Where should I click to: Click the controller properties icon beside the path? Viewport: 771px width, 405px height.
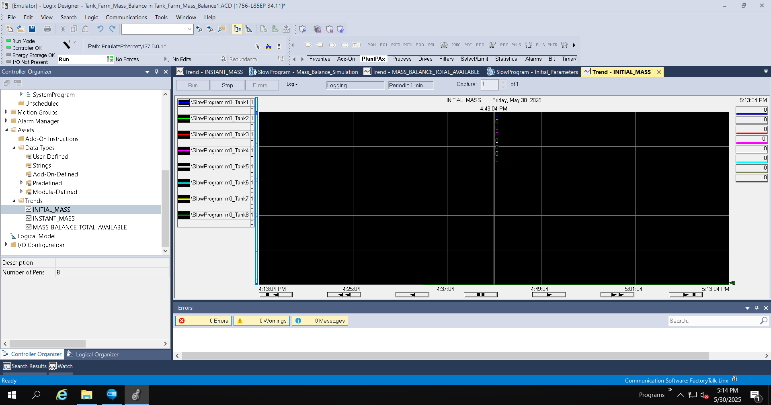(279, 47)
